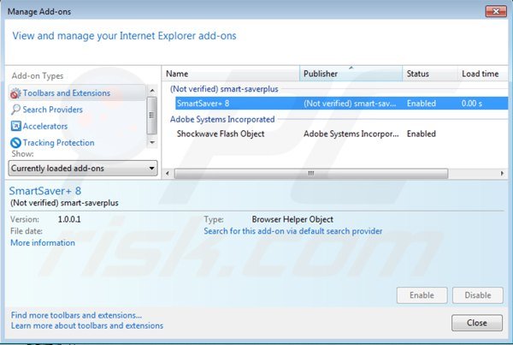Click the SmartSaver+ 8 details heading
Viewport: 513px width, 345px height.
coord(45,191)
